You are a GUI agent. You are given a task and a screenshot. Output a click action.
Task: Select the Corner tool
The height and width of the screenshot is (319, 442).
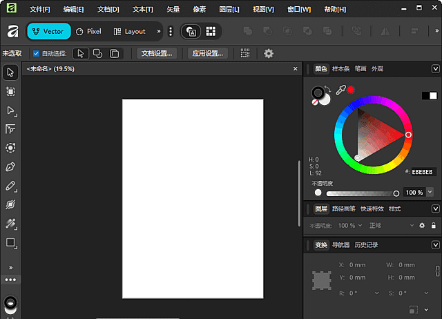point(10,129)
